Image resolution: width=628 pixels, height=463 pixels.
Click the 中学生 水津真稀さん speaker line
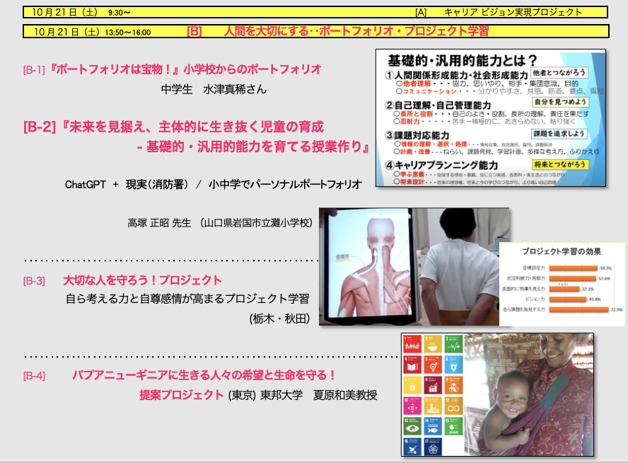[214, 89]
